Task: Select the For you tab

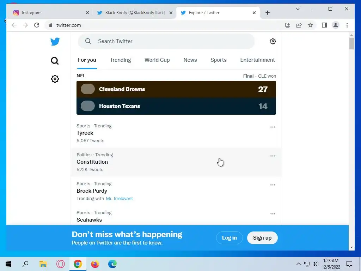Action: (87, 60)
